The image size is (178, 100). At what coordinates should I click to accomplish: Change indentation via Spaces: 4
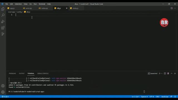coord(144,97)
